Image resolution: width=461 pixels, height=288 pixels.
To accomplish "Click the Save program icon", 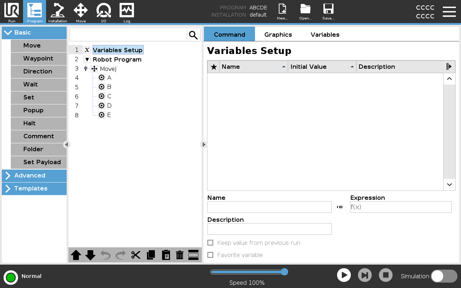I will point(328,12).
